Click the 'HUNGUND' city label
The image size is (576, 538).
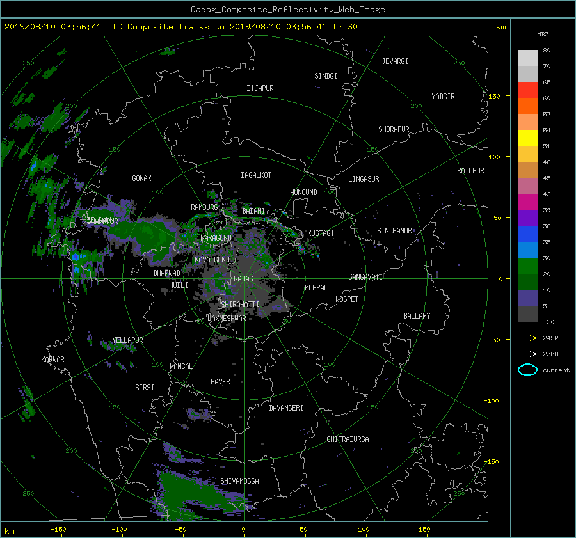(303, 193)
